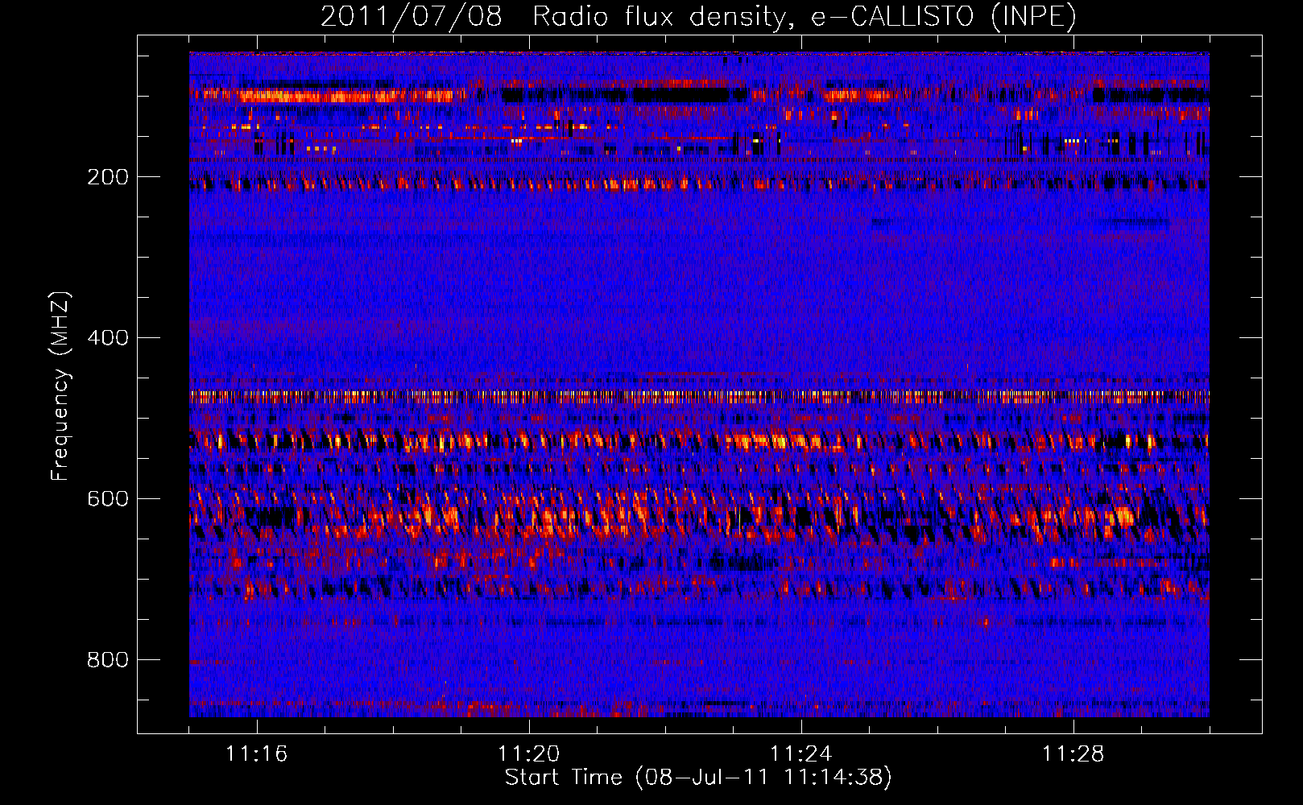Click the 11:24 time tick label
The image size is (1303, 805).
(800, 753)
